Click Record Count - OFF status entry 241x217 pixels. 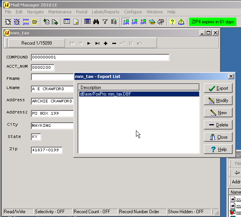point(95,212)
